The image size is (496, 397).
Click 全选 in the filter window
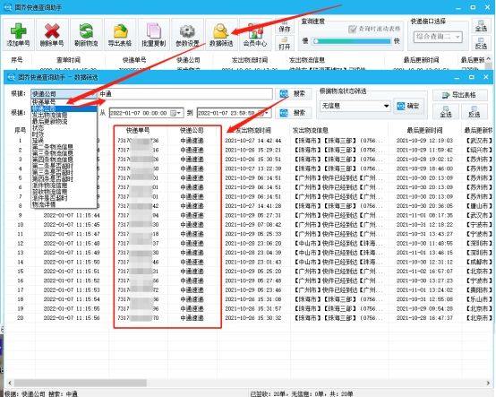pyautogui.click(x=445, y=111)
